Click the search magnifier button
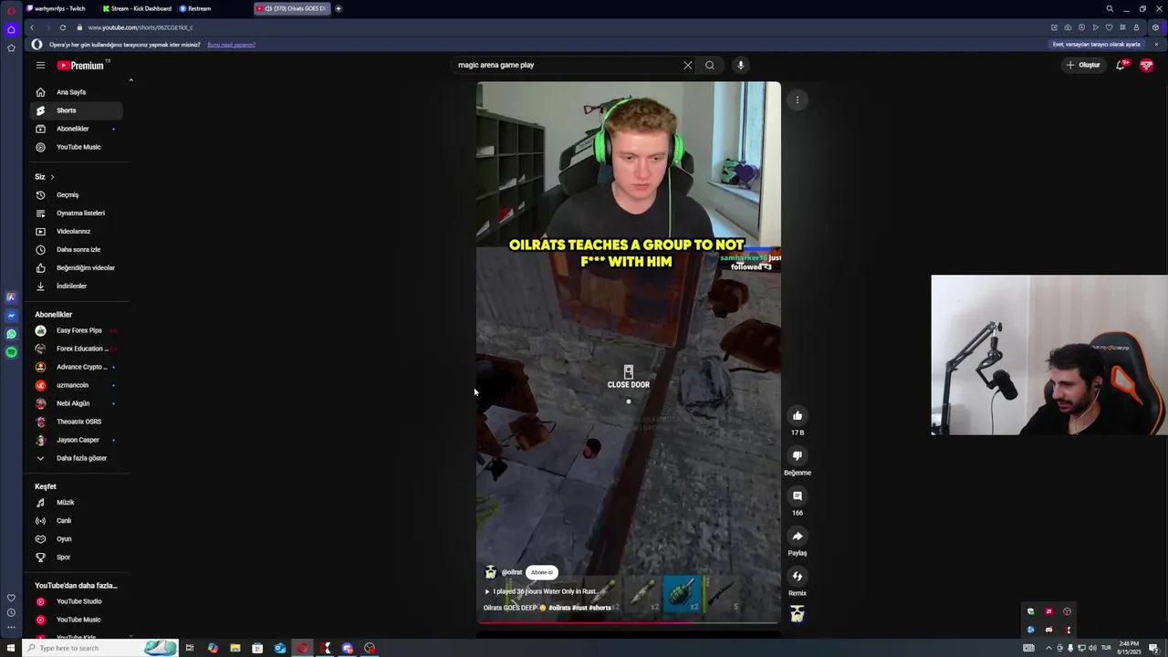The height and width of the screenshot is (657, 1168). 710,65
